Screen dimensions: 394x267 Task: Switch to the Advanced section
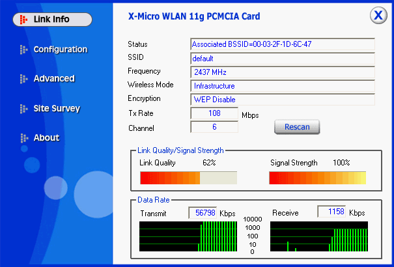pyautogui.click(x=54, y=78)
